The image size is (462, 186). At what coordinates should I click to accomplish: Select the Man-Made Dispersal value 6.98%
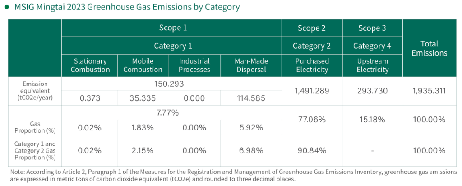tap(251, 151)
